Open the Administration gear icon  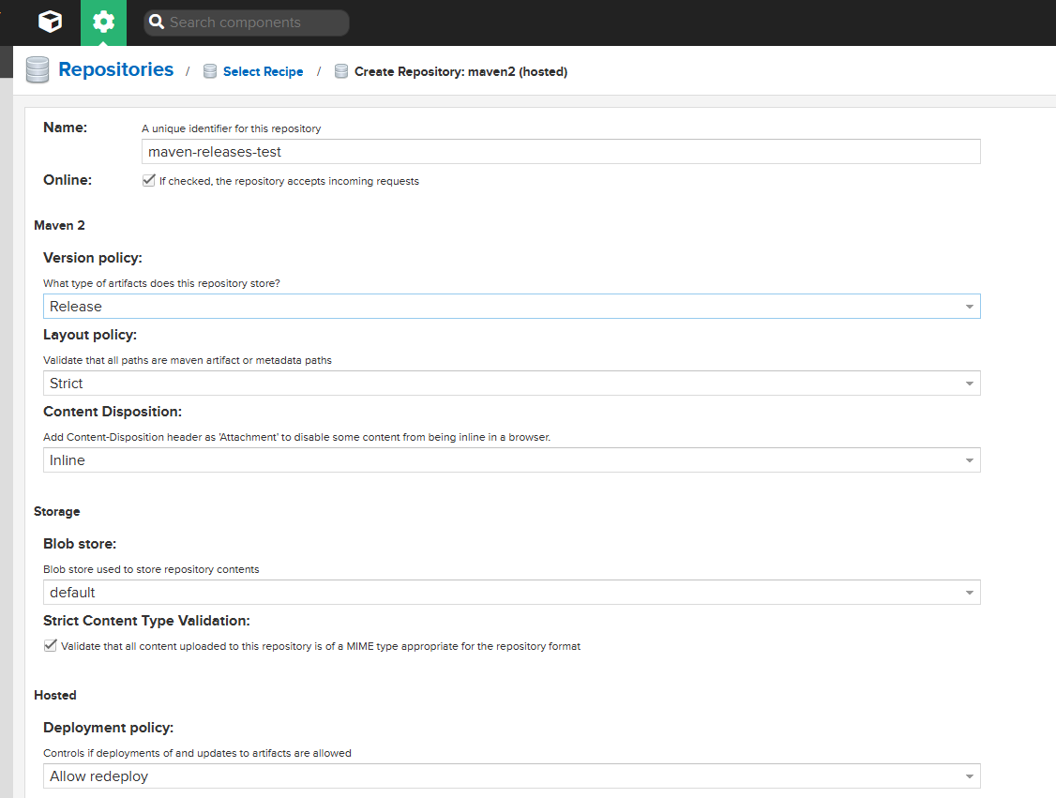point(103,23)
